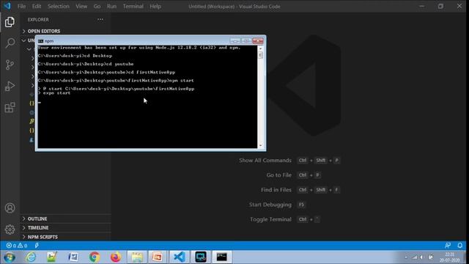Click the npm console scrollbar thumb

[260, 55]
